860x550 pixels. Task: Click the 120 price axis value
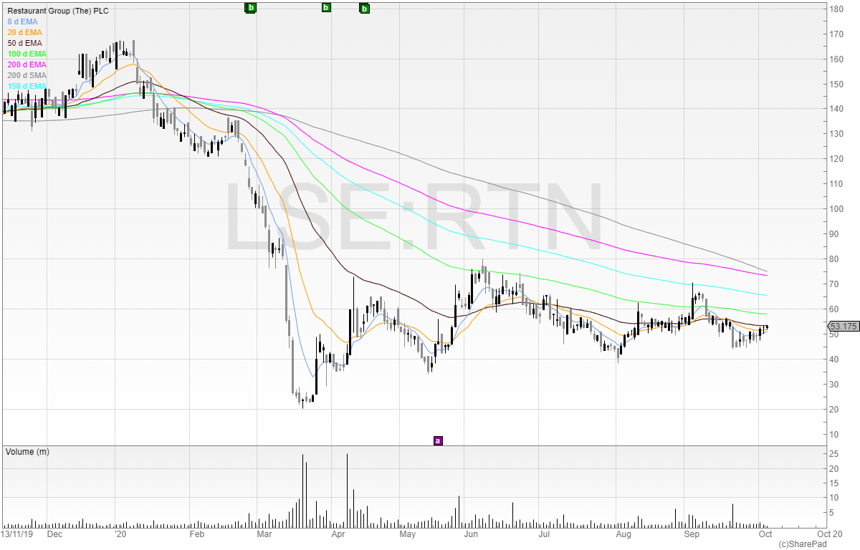point(836,159)
